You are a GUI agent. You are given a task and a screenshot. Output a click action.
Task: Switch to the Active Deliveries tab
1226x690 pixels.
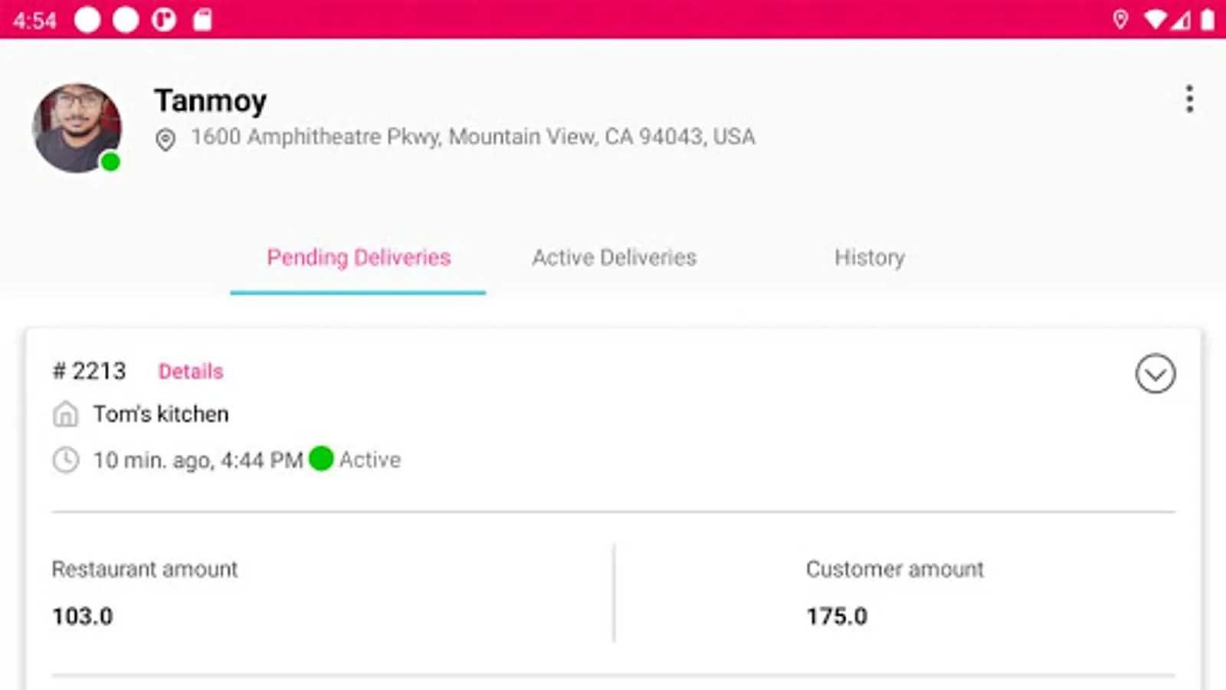click(614, 258)
